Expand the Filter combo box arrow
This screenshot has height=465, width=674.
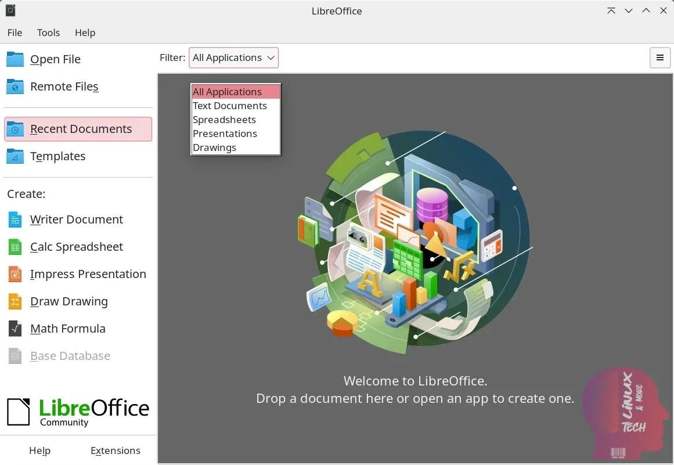271,57
